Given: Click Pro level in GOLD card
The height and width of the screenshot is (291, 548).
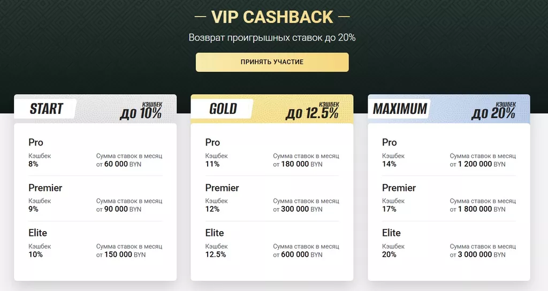Looking at the screenshot, I should coord(212,142).
